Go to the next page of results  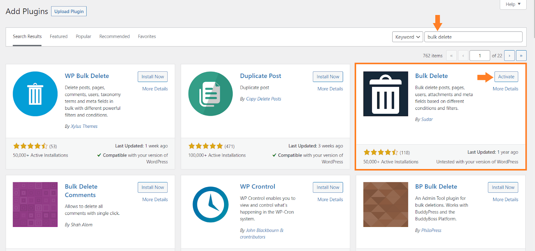509,56
